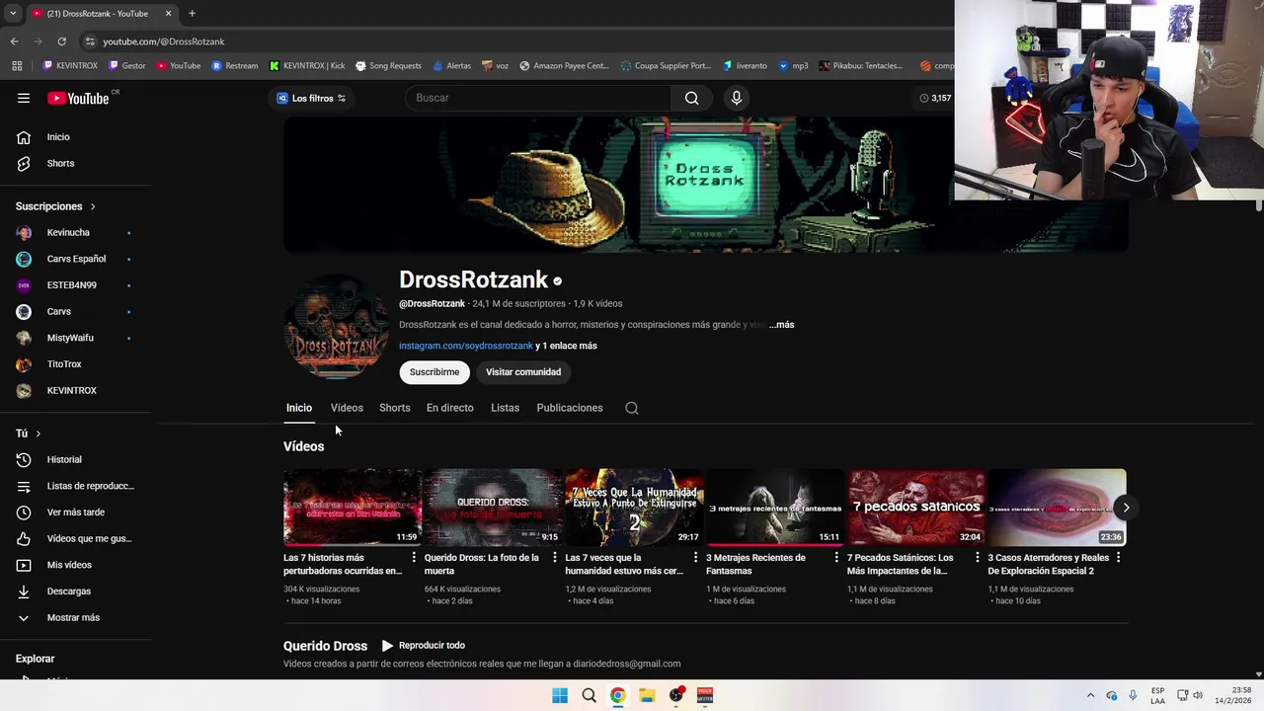This screenshot has height=711, width=1264.
Task: Expand the Suscripciones section chevron
Action: point(93,206)
